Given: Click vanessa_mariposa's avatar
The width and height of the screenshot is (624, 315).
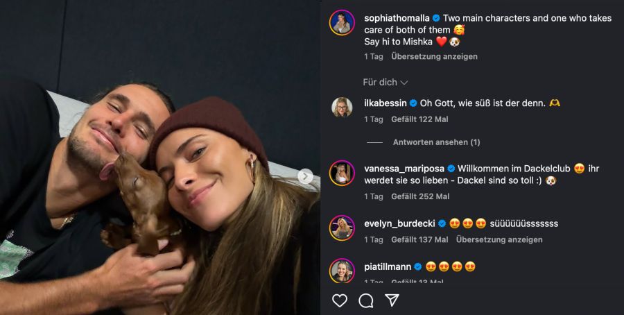Looking at the screenshot, I should [342, 173].
